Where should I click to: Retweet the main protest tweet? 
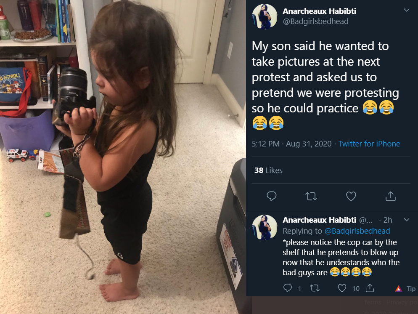tap(311, 196)
